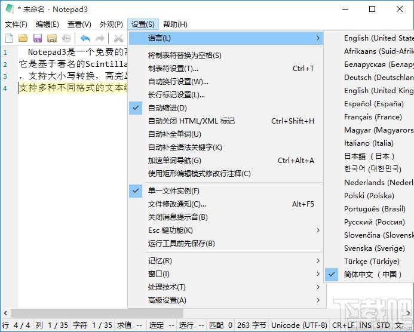The height and width of the screenshot is (332, 414).
Task: Expand the 窗口(I) submenu
Action: pyautogui.click(x=226, y=274)
